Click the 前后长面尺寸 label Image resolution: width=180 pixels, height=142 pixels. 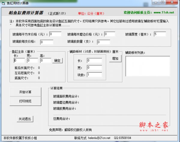(x=25, y=68)
